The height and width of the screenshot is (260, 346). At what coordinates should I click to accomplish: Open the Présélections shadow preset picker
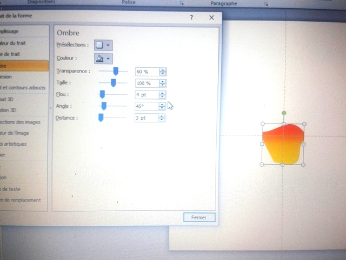click(99, 45)
